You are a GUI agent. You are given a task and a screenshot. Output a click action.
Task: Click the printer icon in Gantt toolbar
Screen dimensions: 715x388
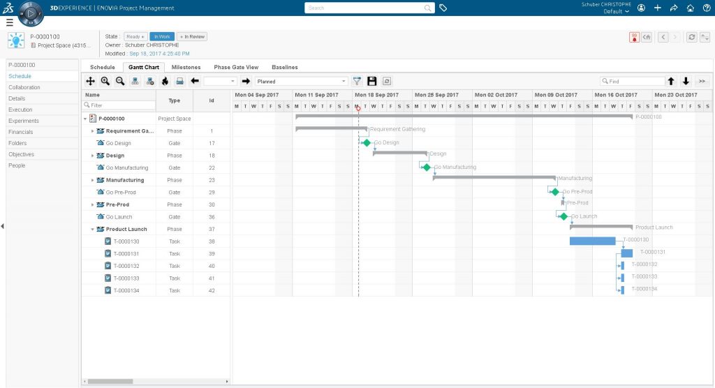(x=180, y=81)
